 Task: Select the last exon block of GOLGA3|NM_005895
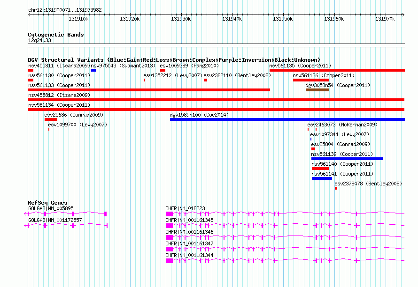(x=106, y=214)
